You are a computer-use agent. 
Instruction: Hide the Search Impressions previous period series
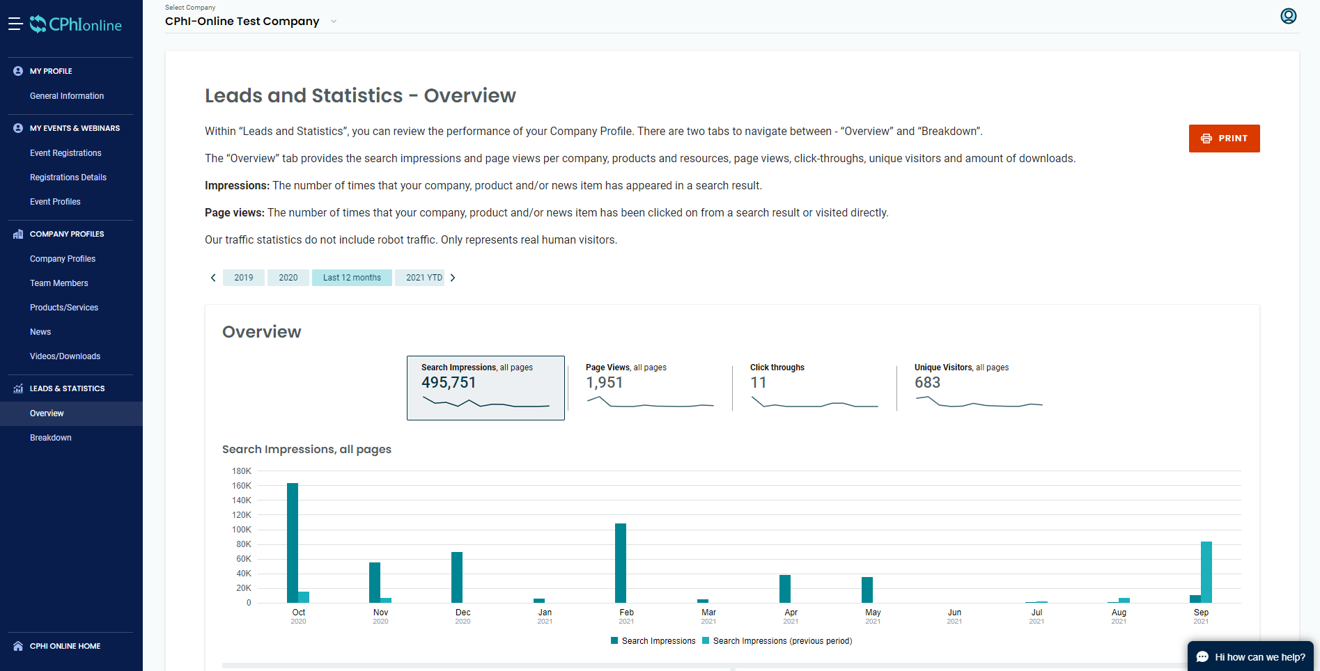coord(777,640)
